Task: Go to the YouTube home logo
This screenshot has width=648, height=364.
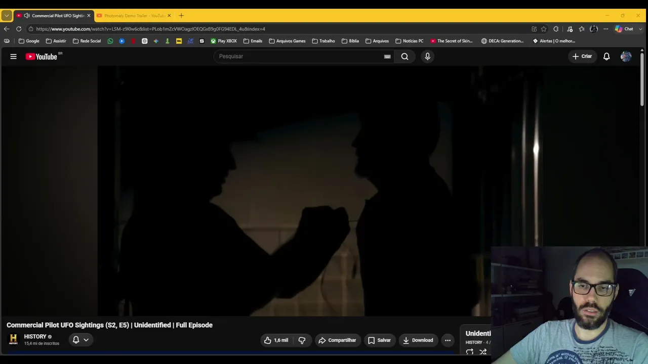Action: click(42, 57)
